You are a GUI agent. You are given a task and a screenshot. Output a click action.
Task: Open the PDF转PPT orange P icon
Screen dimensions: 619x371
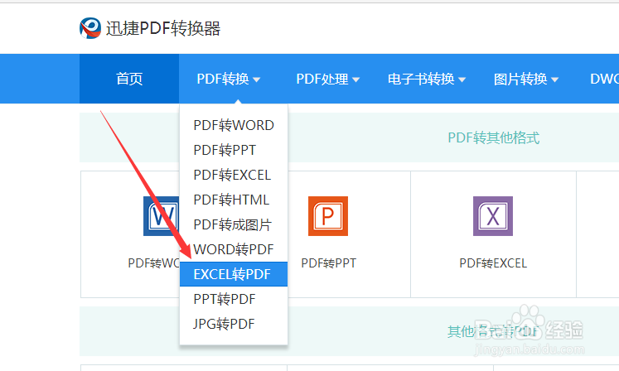point(328,216)
